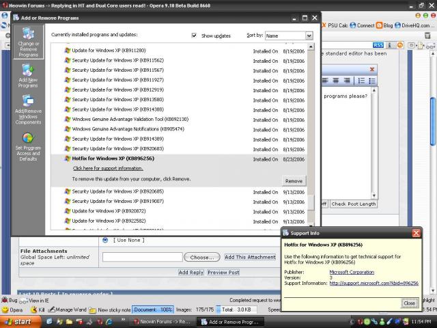Open Blog bookmark

pyautogui.click(x=384, y=25)
